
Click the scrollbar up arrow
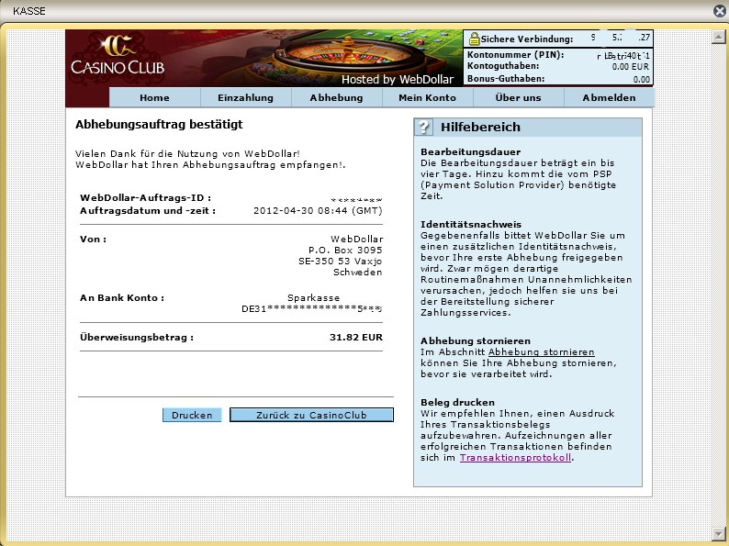click(718, 38)
